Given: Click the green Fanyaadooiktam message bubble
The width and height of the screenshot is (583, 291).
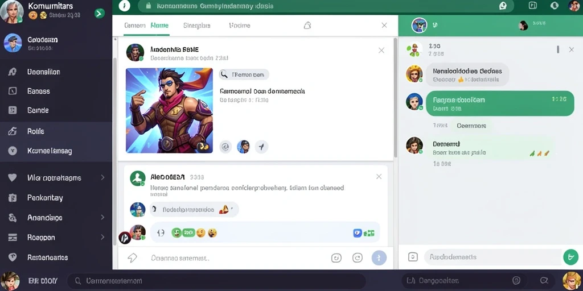Looking at the screenshot, I should point(500,103).
